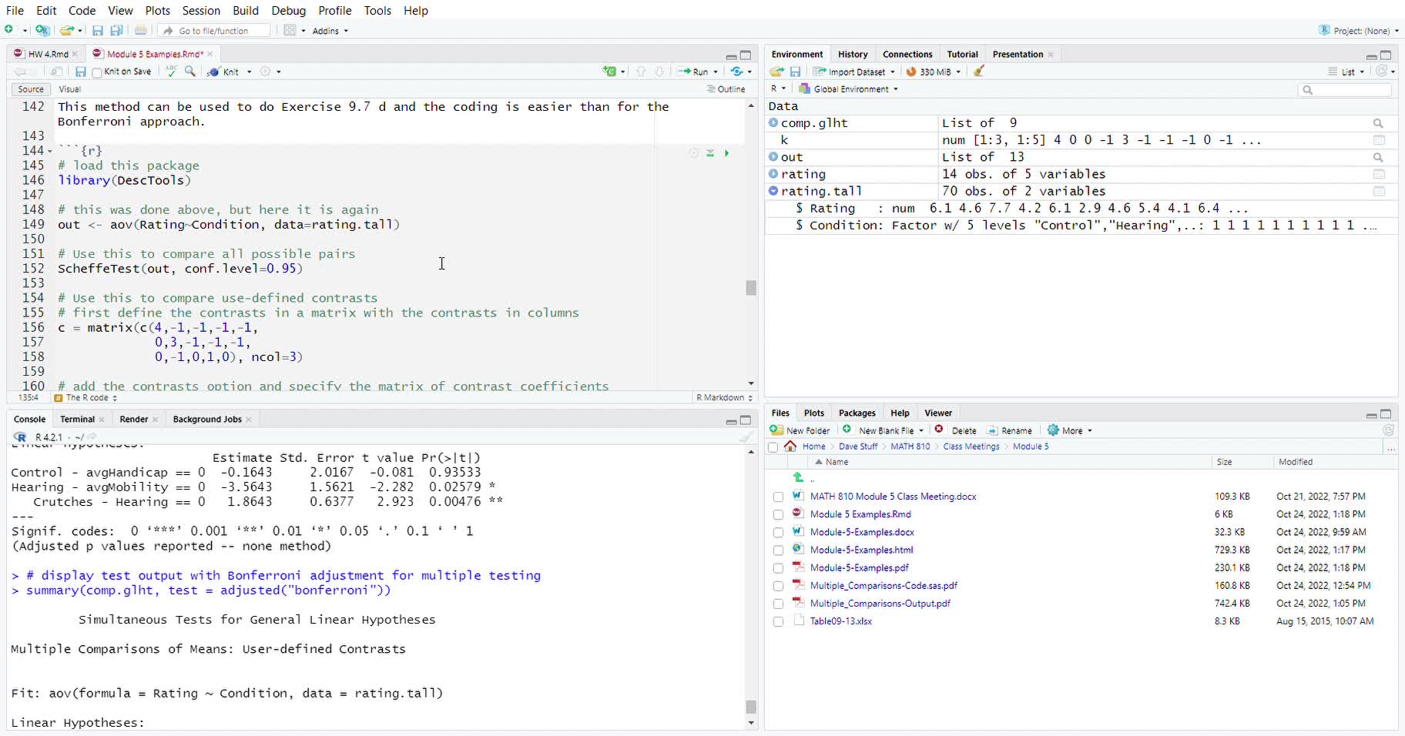The image size is (1405, 736).
Task: Expand the comp.glht object
Action: pos(773,122)
